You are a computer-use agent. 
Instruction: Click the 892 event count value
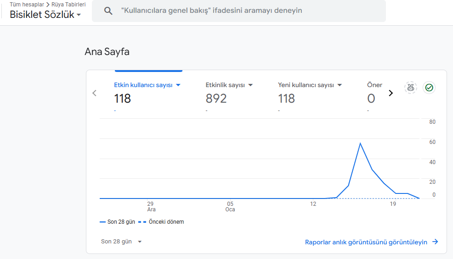pos(216,99)
